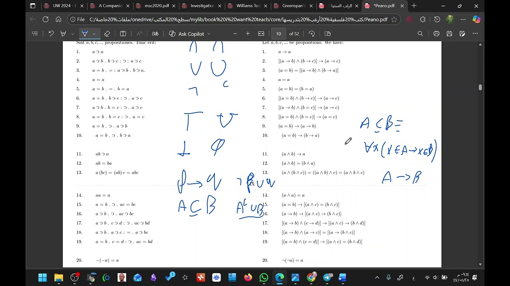Open Word from the taskbar
Viewport: 510px width, 286px height.
343,278
